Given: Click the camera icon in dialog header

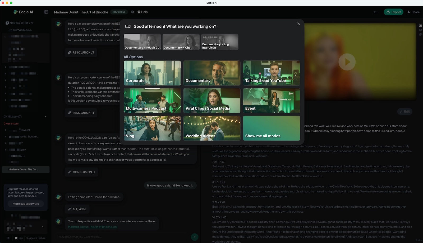Looking at the screenshot, I should [128, 26].
